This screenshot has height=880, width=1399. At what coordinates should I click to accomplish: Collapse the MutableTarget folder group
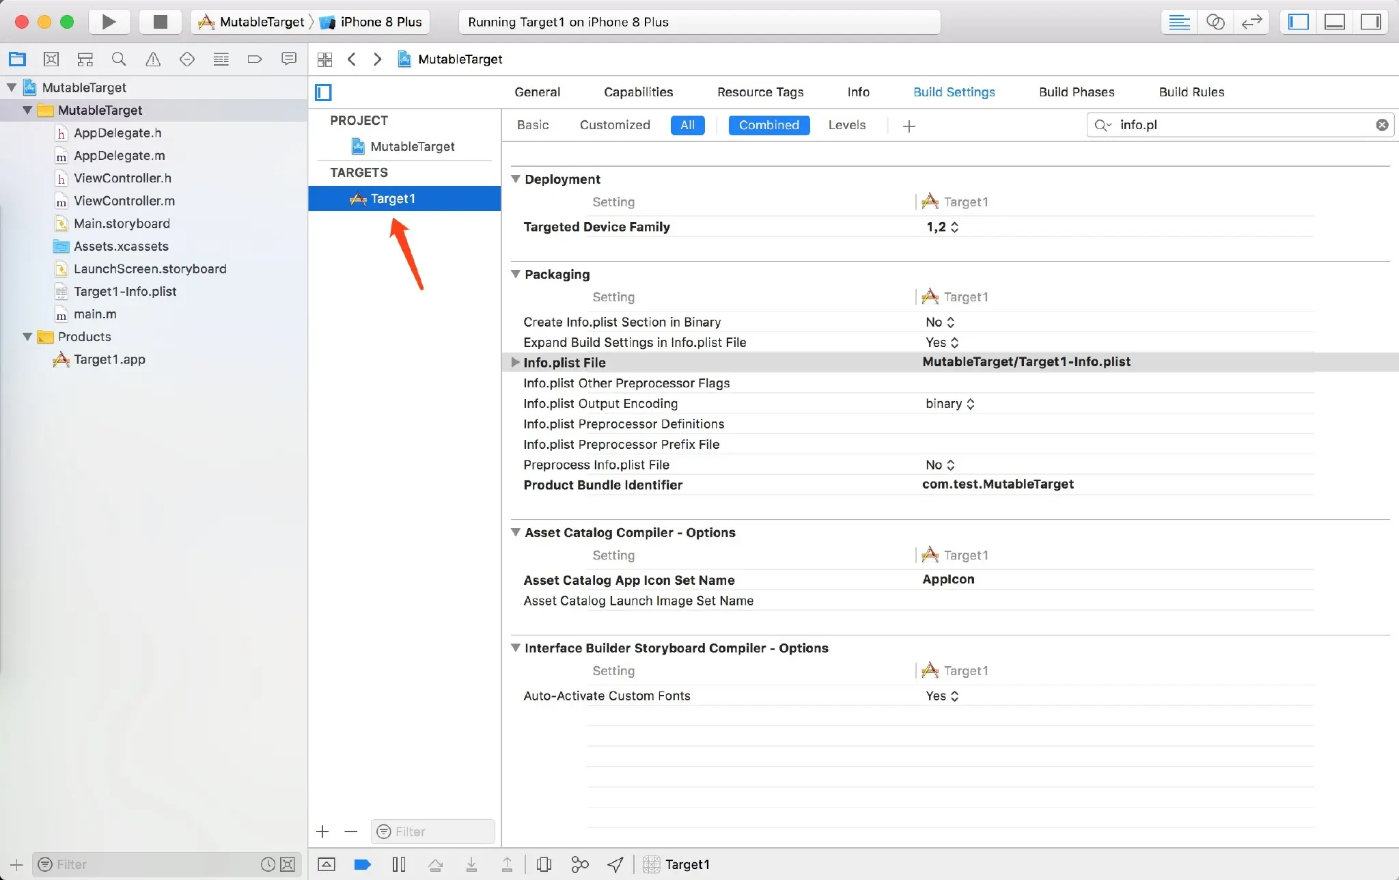coord(27,110)
